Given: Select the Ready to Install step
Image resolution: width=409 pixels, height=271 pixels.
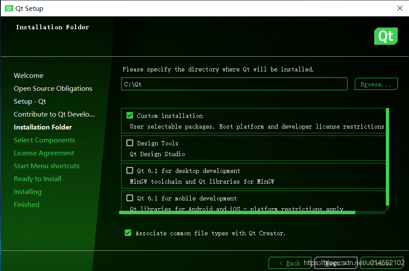Looking at the screenshot, I should 37,179.
